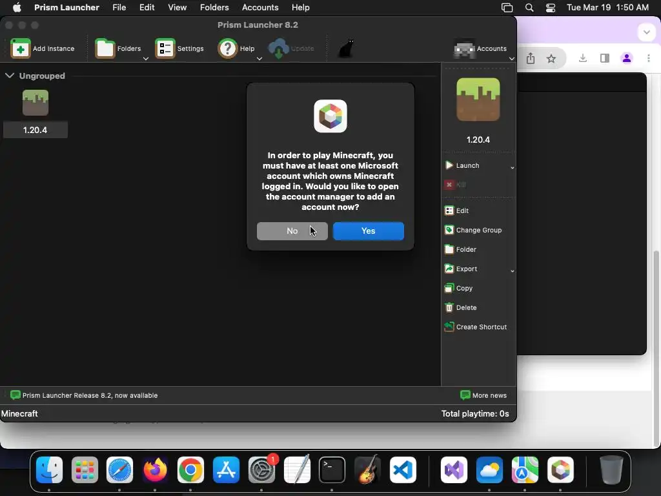661x496 pixels.
Task: Click the black cat icon in toolbar
Action: coord(346,48)
